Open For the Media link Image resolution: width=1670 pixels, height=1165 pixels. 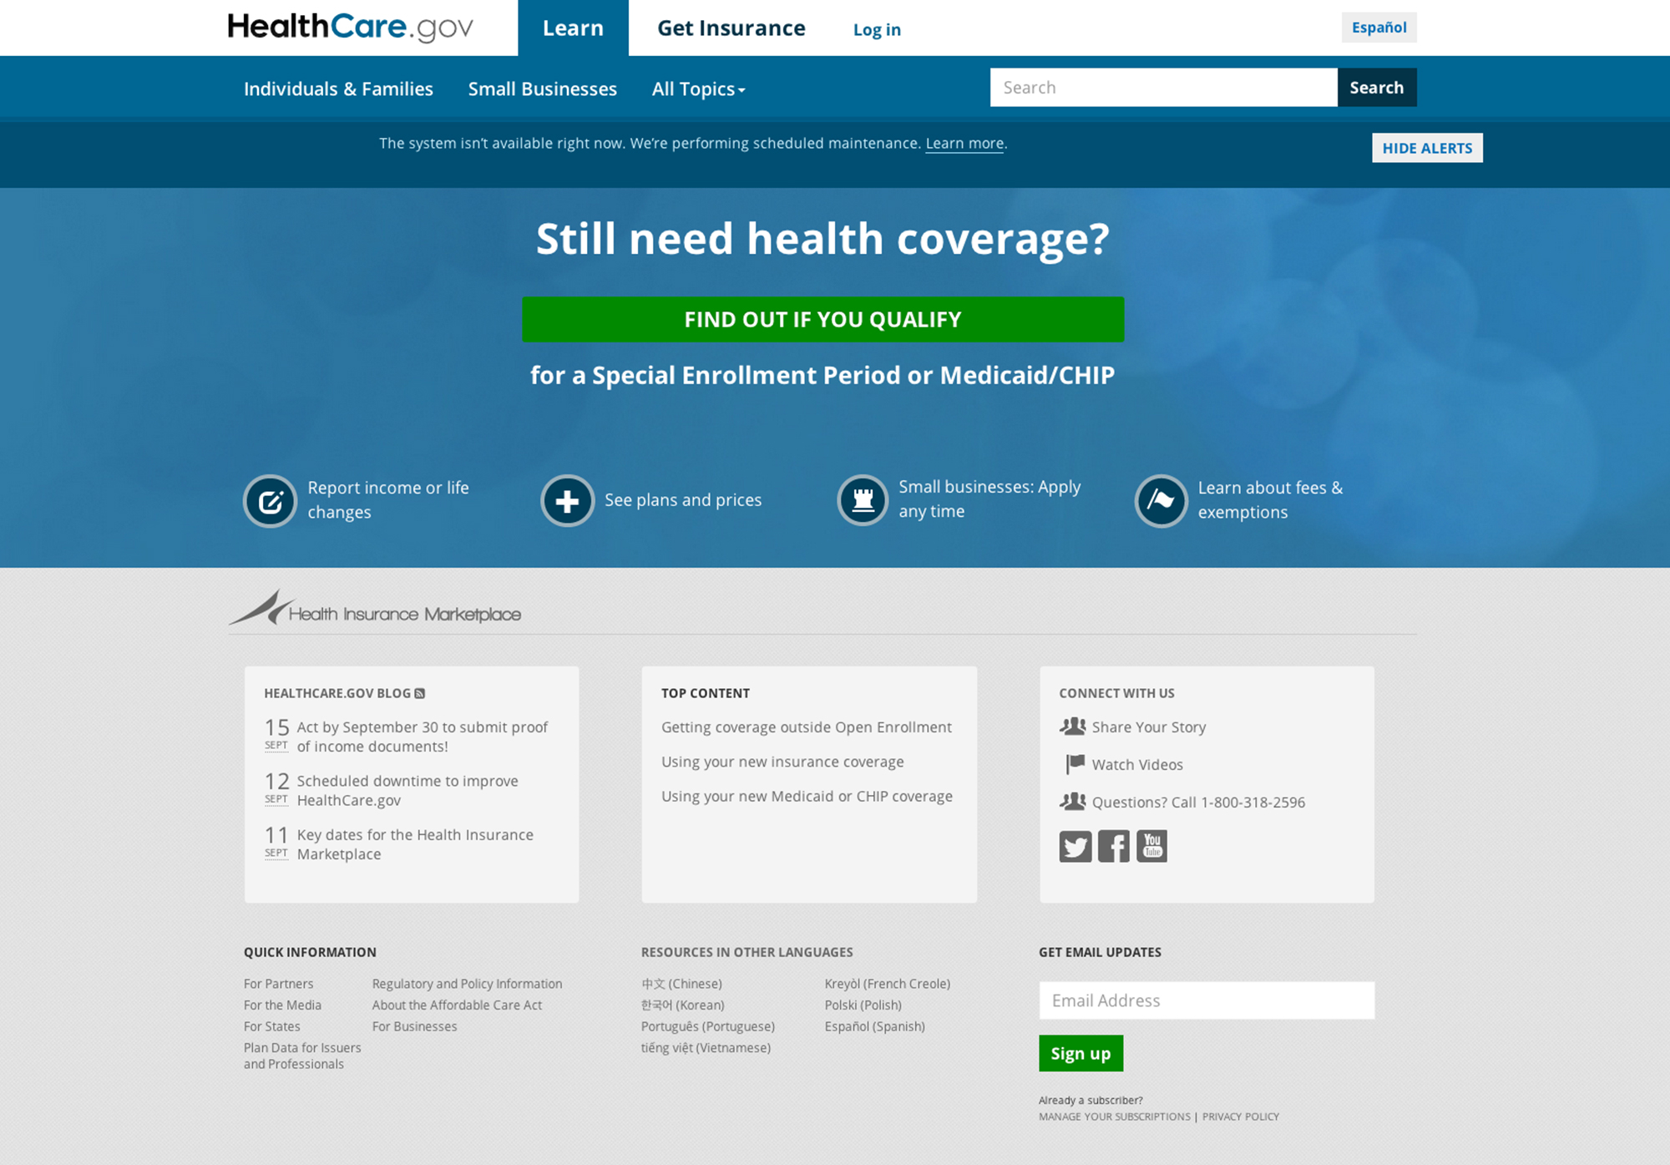[x=282, y=1005]
